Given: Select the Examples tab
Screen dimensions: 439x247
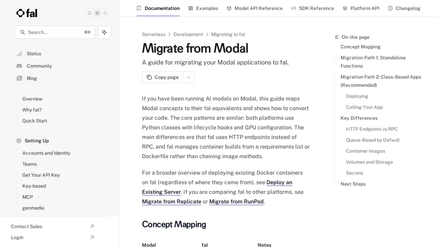Looking at the screenshot, I should [203, 8].
